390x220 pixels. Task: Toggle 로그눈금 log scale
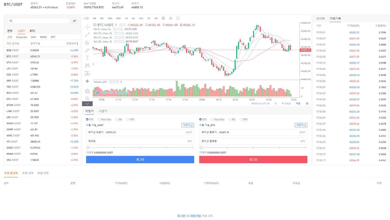tap(286, 104)
